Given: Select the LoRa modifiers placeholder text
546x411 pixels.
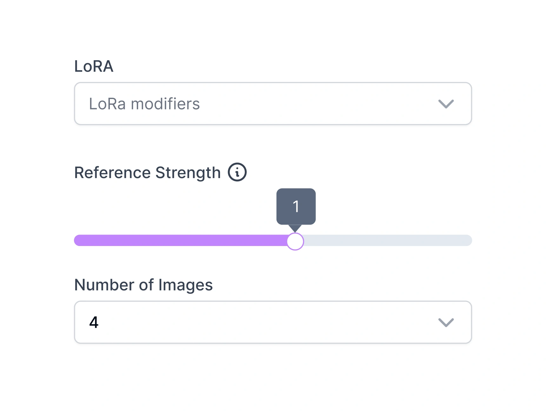Looking at the screenshot, I should 144,103.
